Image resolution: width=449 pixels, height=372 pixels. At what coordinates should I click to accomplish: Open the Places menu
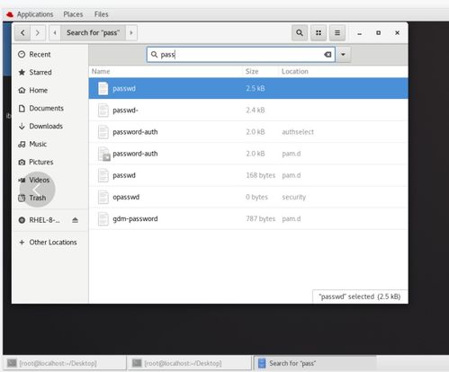(73, 14)
